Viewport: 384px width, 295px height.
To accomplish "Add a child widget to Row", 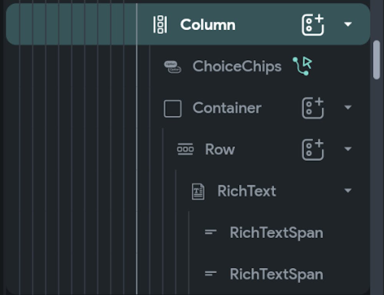I will (x=313, y=149).
